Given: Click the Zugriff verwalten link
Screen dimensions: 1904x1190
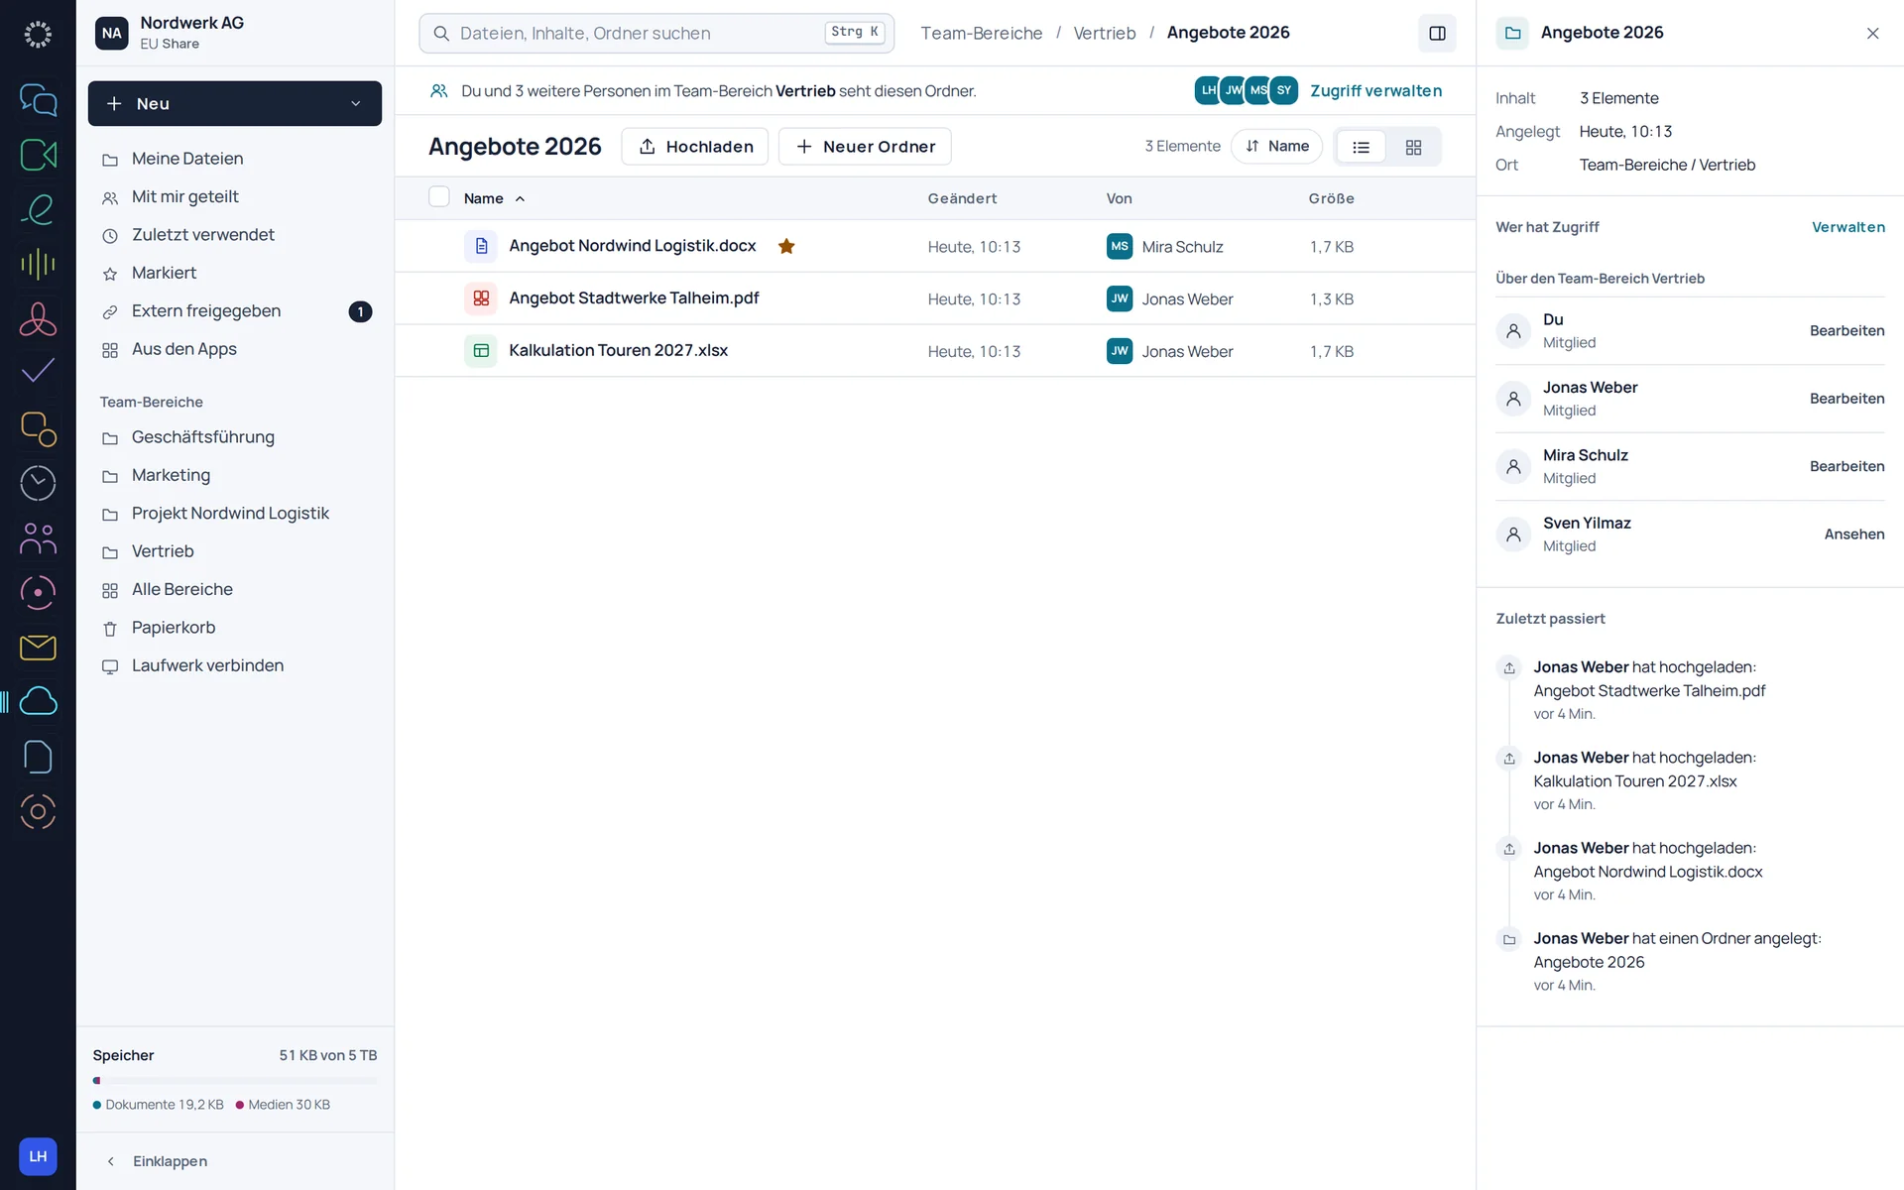Looking at the screenshot, I should 1375,90.
